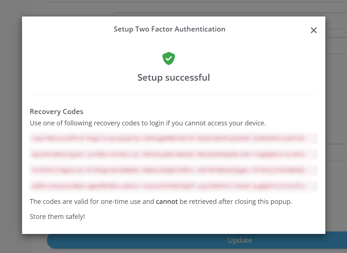
Task: Click the dimmed overlay left of the popup
Action: 11,126
